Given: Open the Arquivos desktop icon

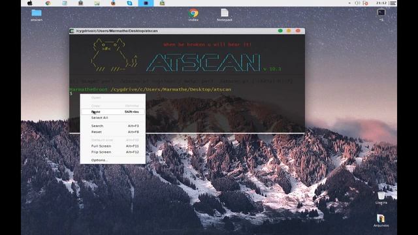Looking at the screenshot, I should point(381,221).
